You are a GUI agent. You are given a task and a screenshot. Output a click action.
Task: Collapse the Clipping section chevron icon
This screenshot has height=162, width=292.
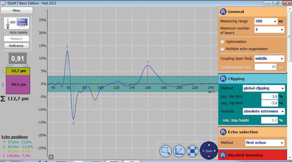pyautogui.click(x=223, y=79)
